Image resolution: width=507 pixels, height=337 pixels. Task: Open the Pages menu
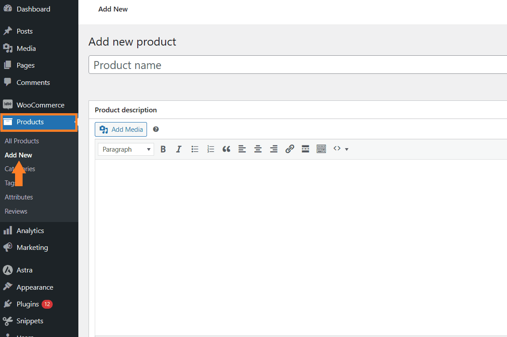click(x=39, y=65)
